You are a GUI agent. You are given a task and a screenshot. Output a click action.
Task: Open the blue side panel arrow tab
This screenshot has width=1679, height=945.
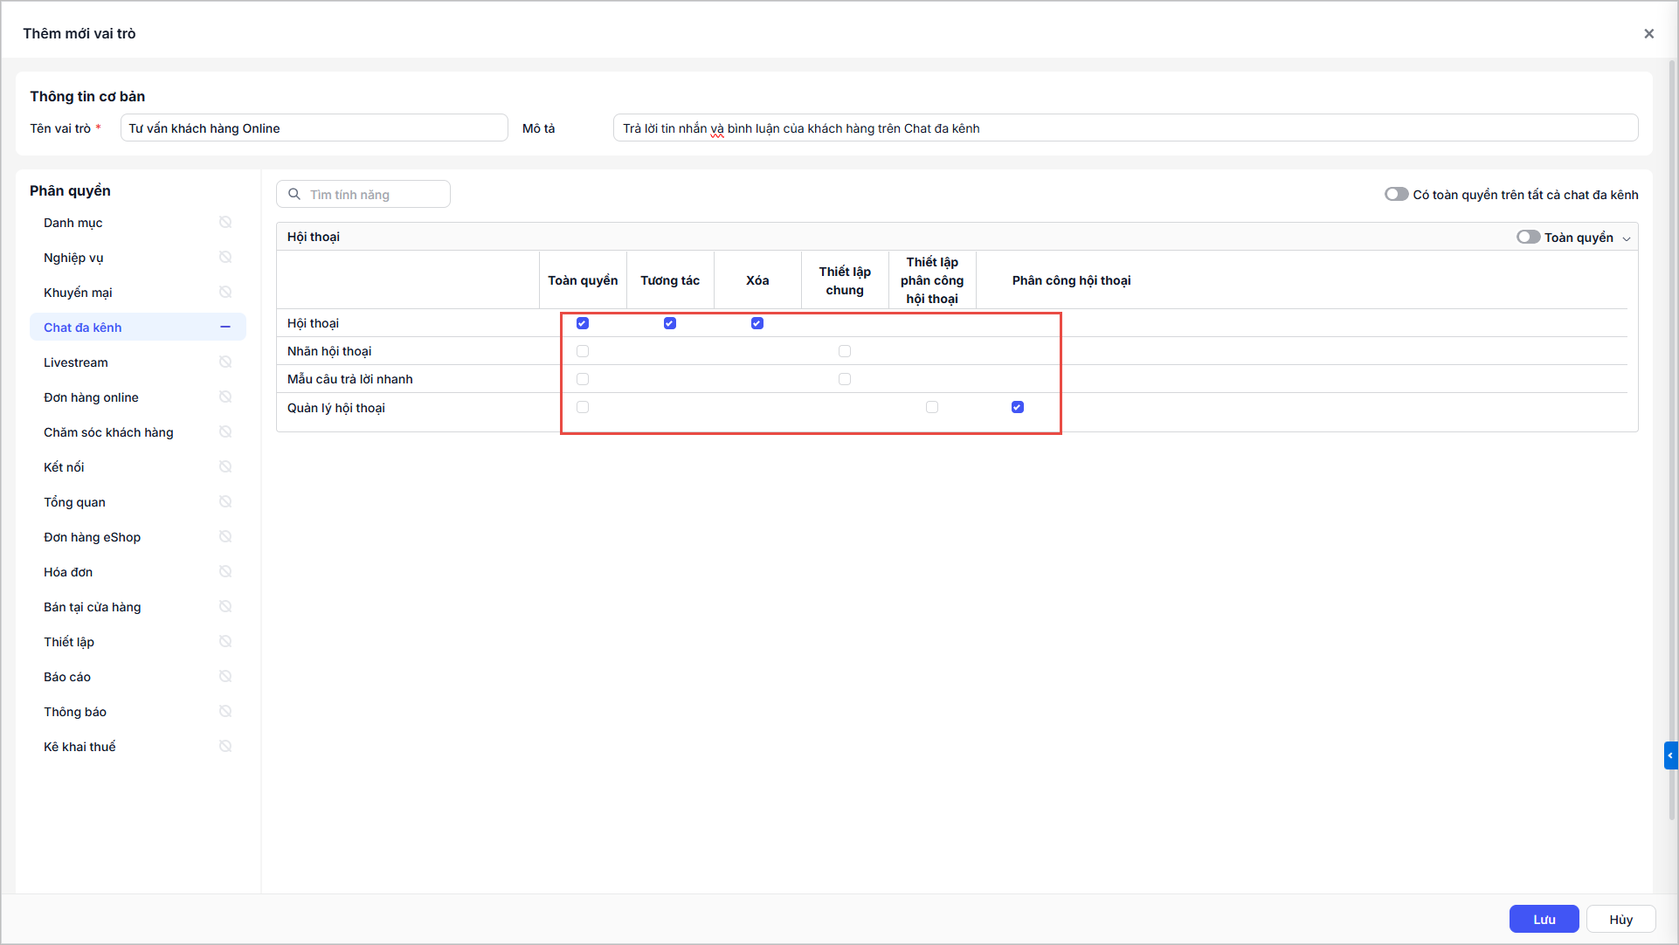[1670, 755]
